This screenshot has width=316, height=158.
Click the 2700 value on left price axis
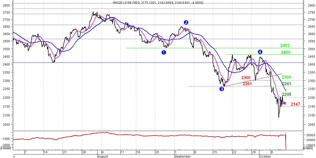pos(7,19)
